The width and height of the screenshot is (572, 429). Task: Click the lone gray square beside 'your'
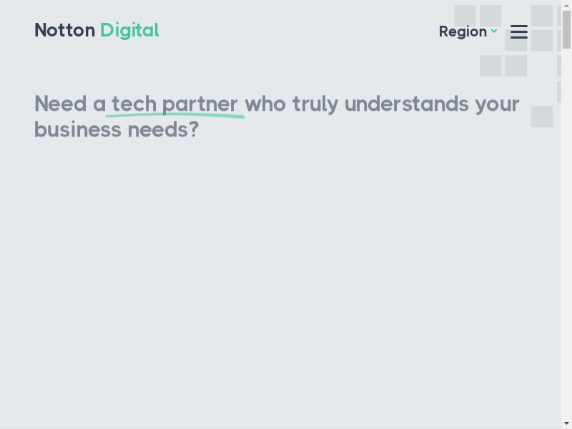(542, 117)
